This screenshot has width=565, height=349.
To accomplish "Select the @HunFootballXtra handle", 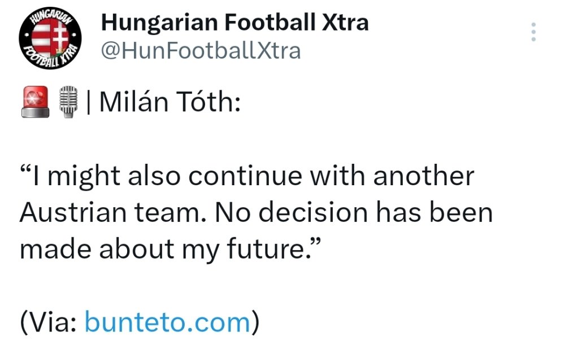I will click(x=201, y=51).
